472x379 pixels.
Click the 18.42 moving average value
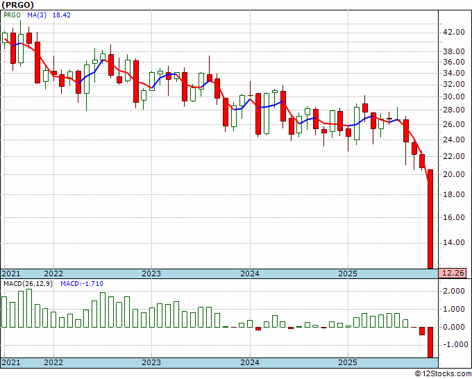61,15
